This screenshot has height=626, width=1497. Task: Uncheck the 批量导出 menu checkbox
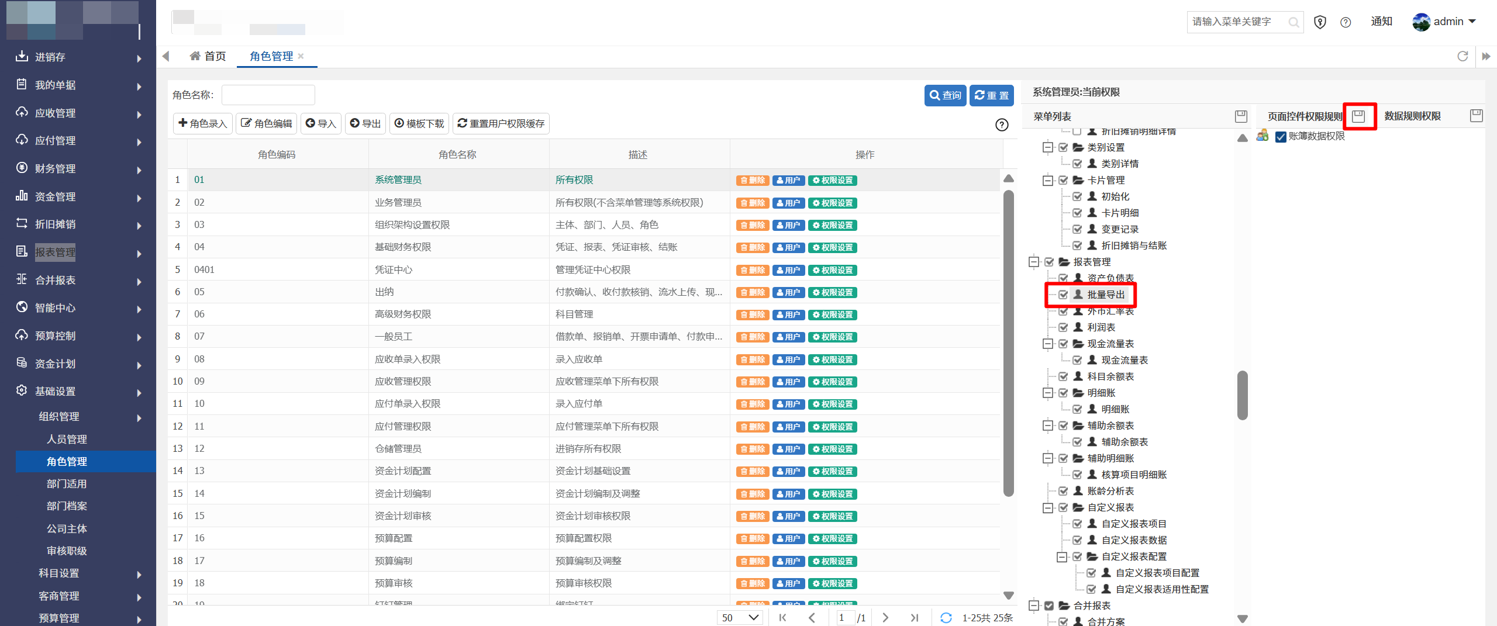tap(1063, 295)
